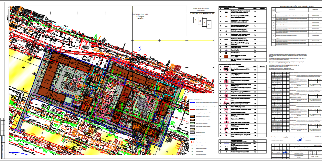322x162 pixels.
Task: Click the large blue handwritten number 3
Action: pos(140,48)
